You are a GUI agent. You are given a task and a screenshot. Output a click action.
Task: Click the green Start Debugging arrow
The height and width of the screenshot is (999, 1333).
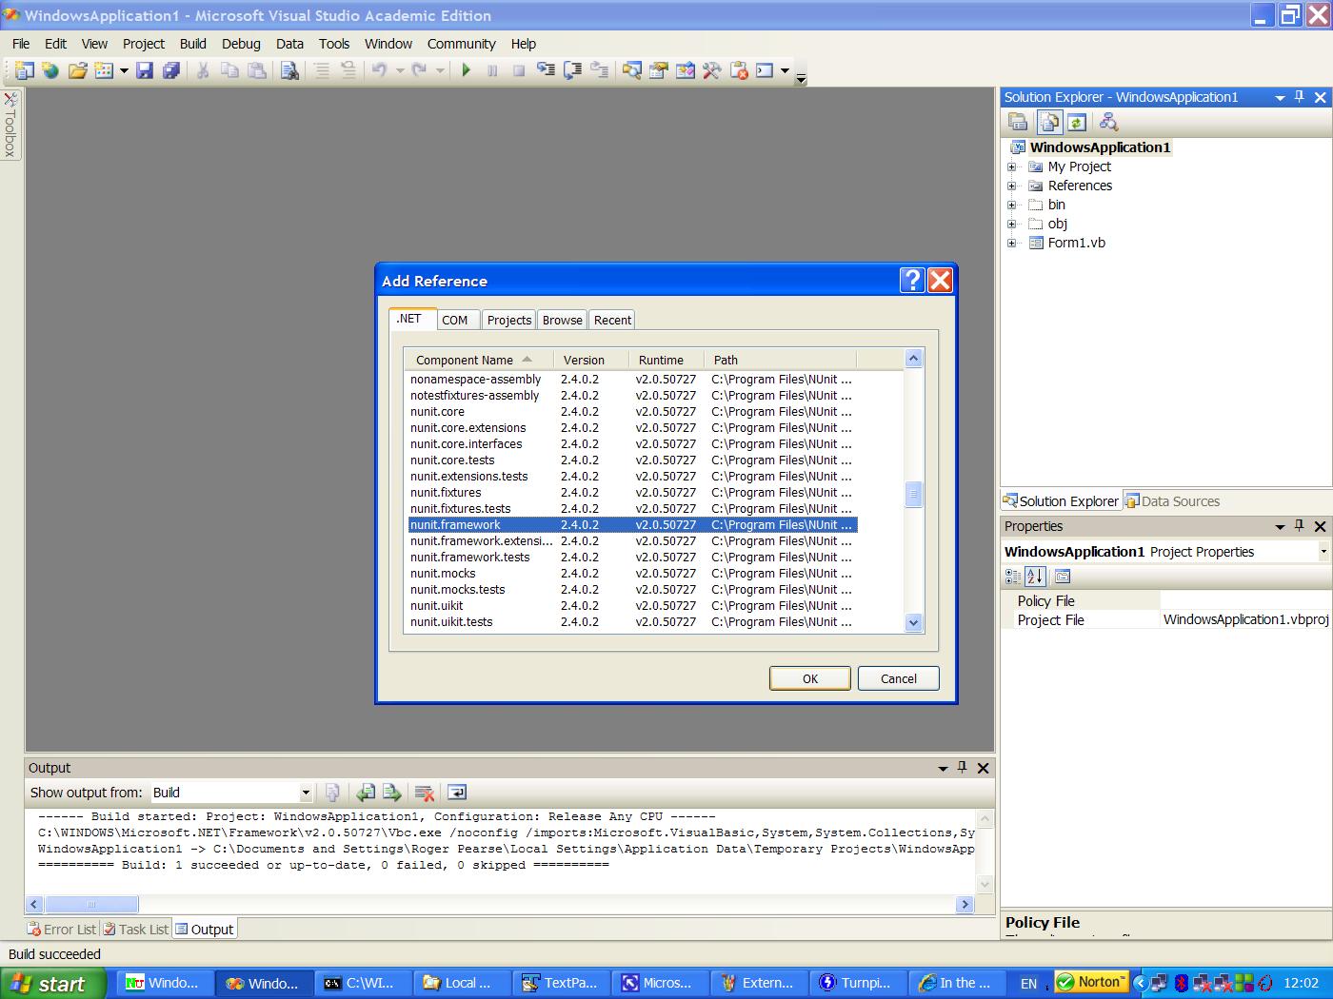466,70
